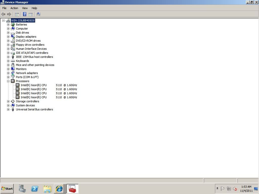Click the muted volume tray icon
Screen dimensions: 259x194
pos(235,188)
